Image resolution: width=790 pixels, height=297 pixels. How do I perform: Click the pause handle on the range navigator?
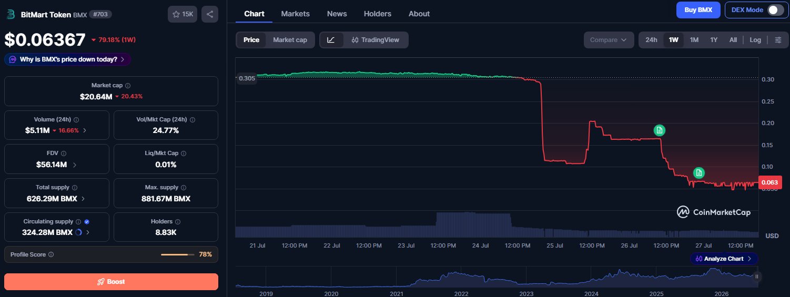(757, 276)
